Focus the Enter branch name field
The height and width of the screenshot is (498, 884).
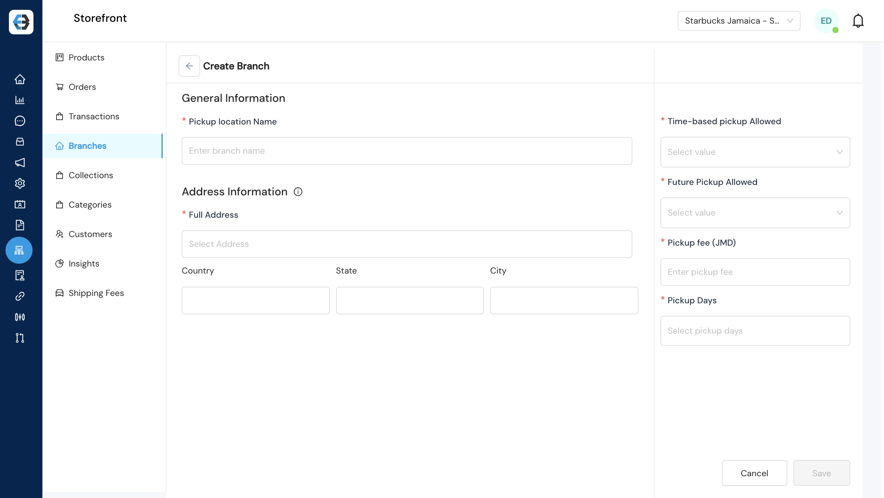[x=407, y=151]
